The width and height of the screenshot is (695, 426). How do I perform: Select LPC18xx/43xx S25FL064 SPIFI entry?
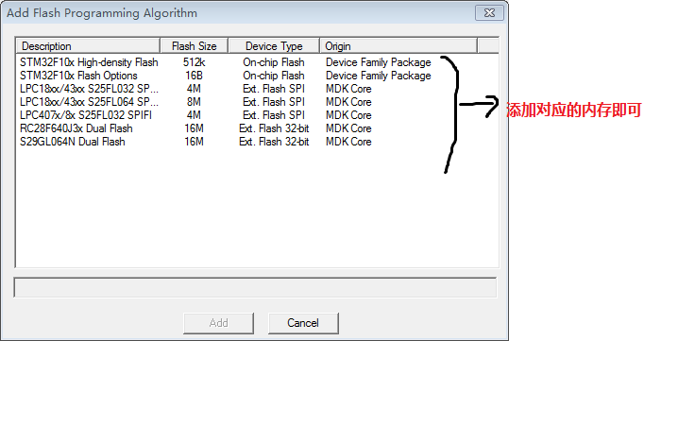pyautogui.click(x=89, y=102)
